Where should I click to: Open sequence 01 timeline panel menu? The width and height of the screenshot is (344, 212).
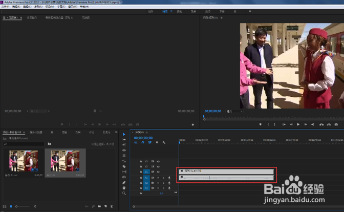click(x=147, y=132)
